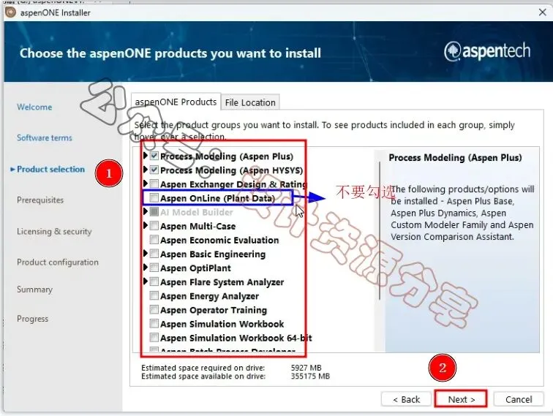The height and width of the screenshot is (416, 553).
Task: Go back with the Back button
Action: [x=406, y=399]
